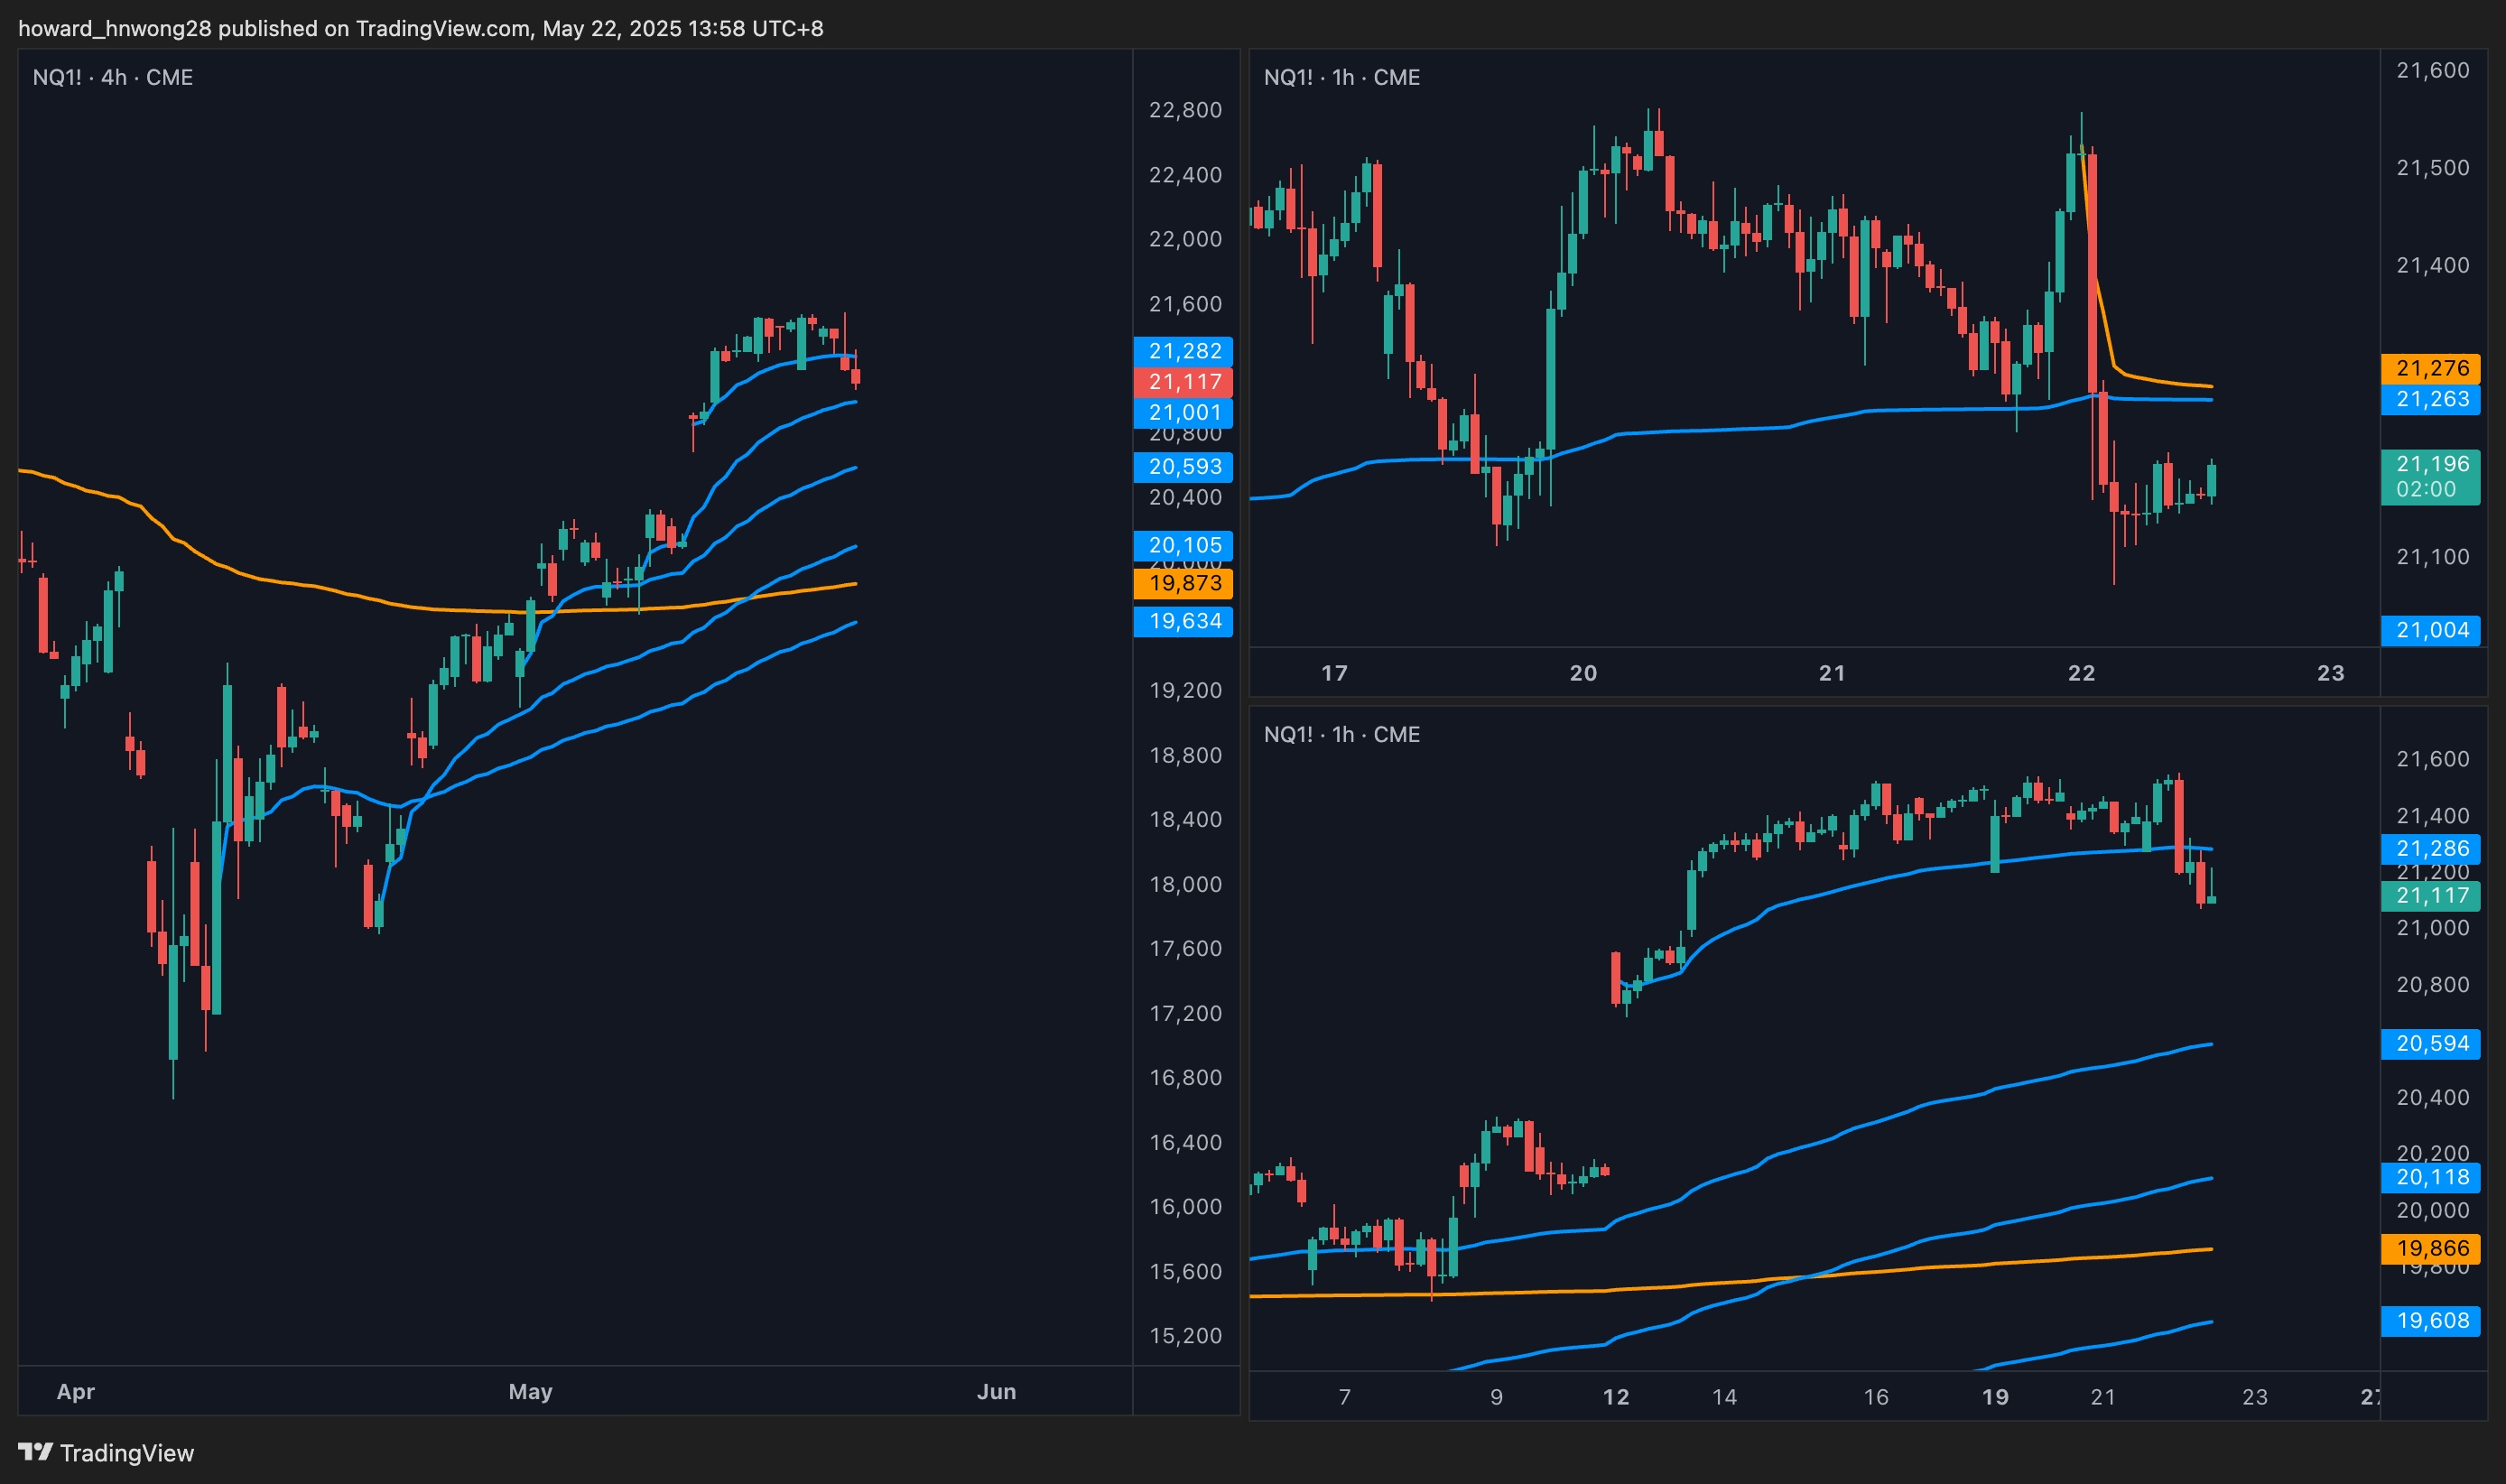Click the green 21,196 countdown price tag
The width and height of the screenshot is (2506, 1484).
click(2430, 476)
